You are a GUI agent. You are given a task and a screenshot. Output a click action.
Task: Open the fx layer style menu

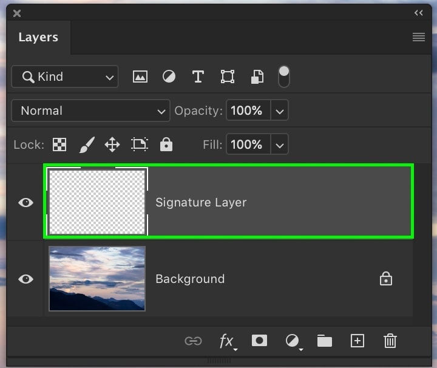point(228,341)
